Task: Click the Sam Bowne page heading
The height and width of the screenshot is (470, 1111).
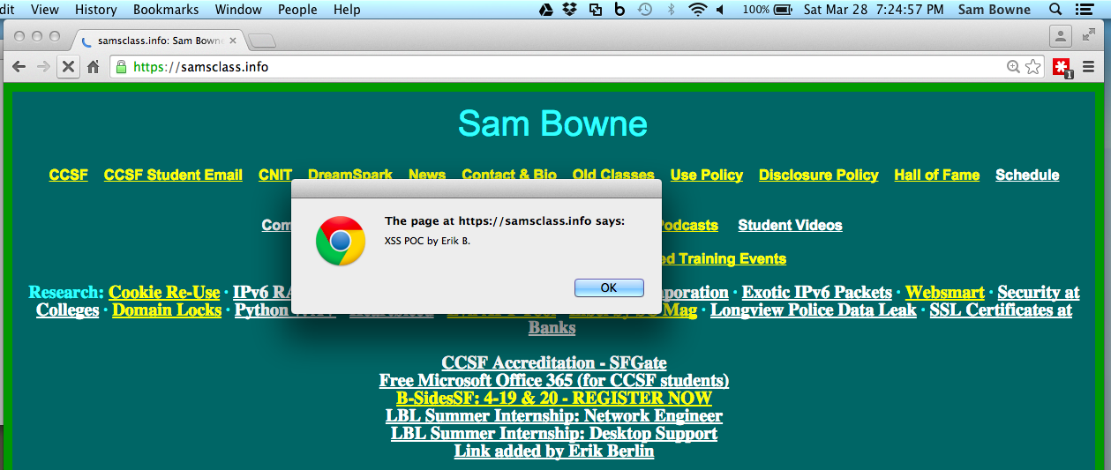Action: tap(553, 123)
